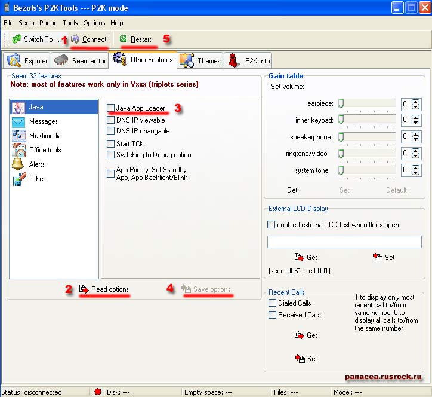Screen dimensions: 432x397
Task: Decrease the ringtone/video volume spinner
Action: [415, 155]
